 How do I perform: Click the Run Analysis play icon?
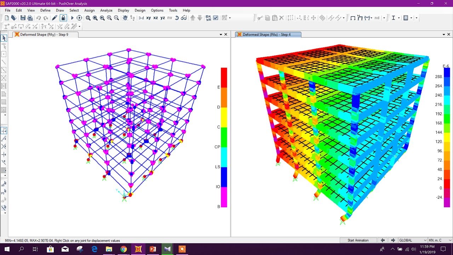[x=72, y=18]
